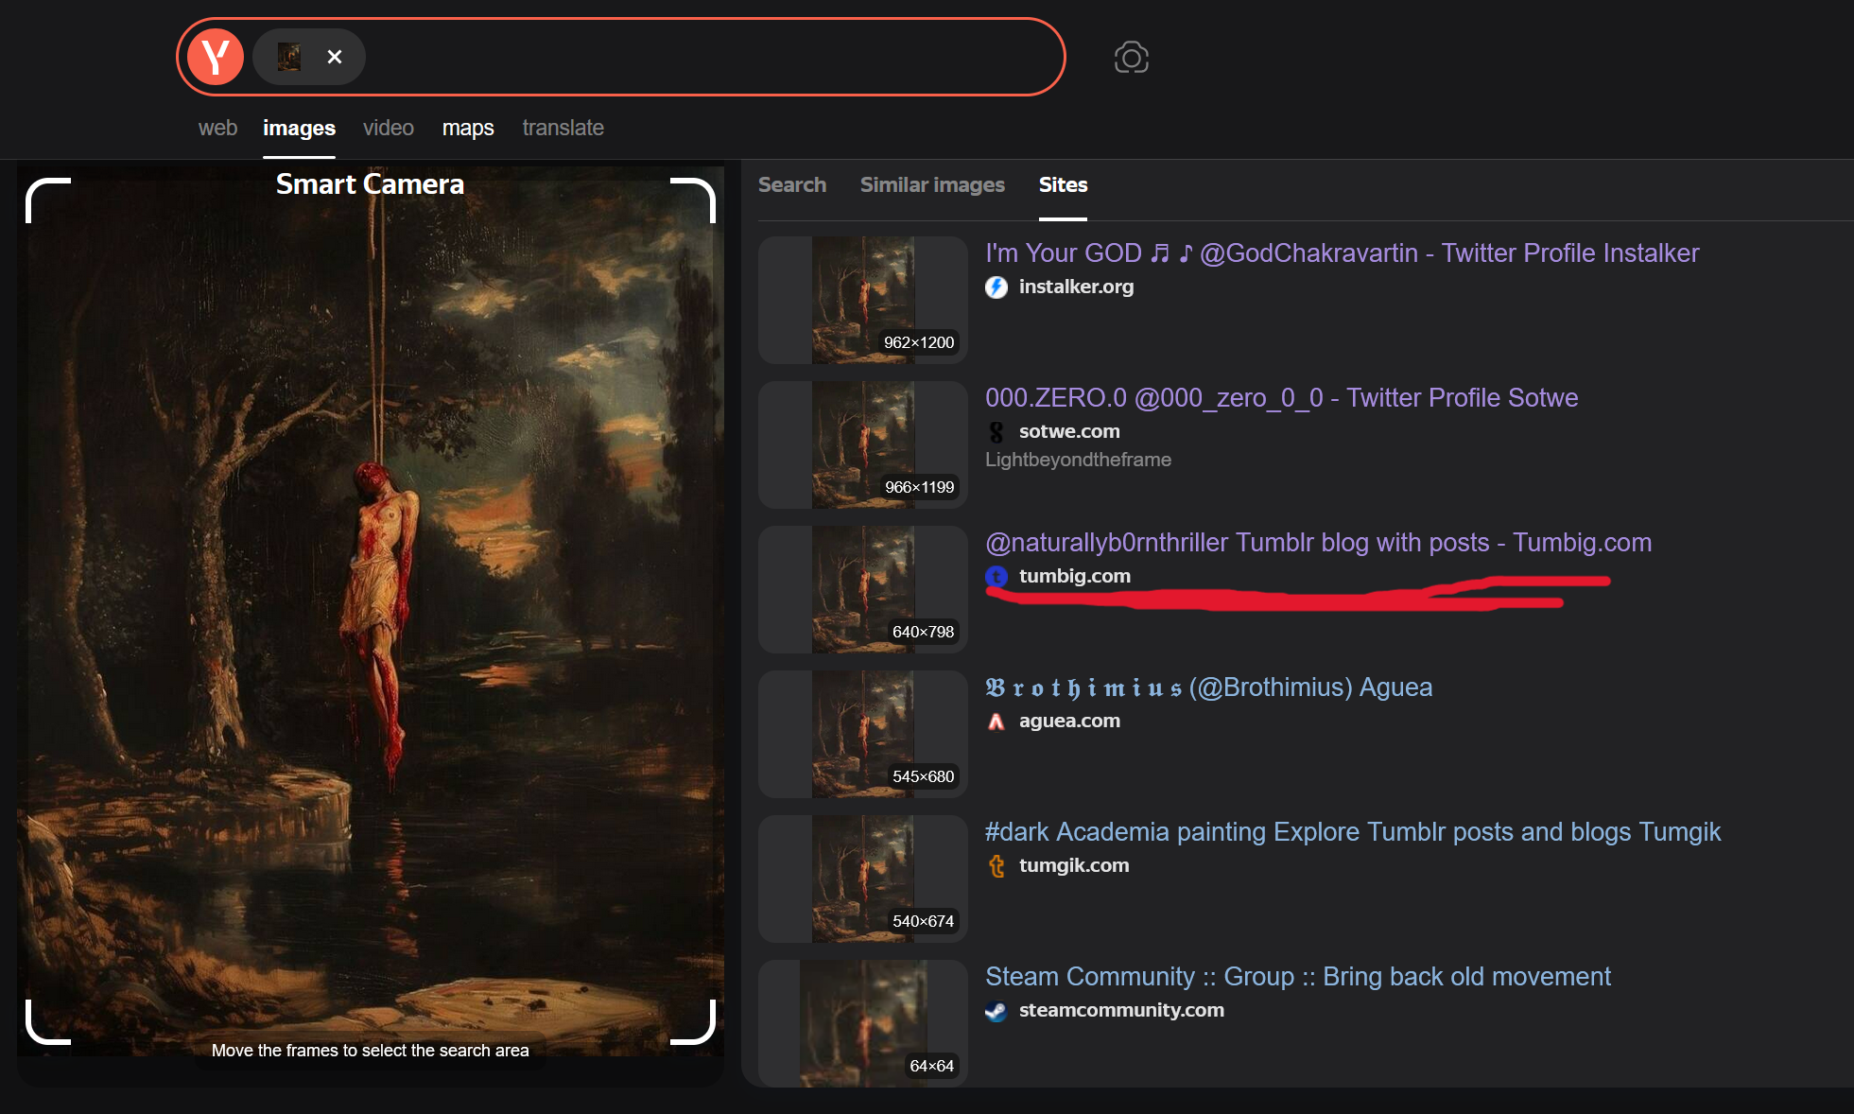This screenshot has height=1114, width=1854.
Task: Click the uploaded image thumbnail chip
Action: pos(289,57)
